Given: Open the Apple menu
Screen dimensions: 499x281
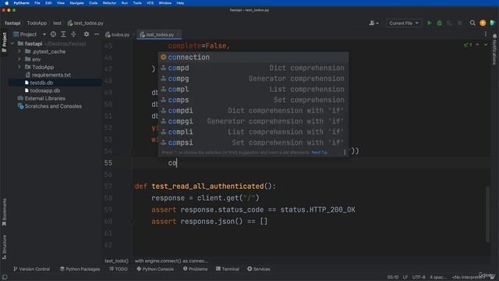Looking at the screenshot, I should pyautogui.click(x=6, y=3).
